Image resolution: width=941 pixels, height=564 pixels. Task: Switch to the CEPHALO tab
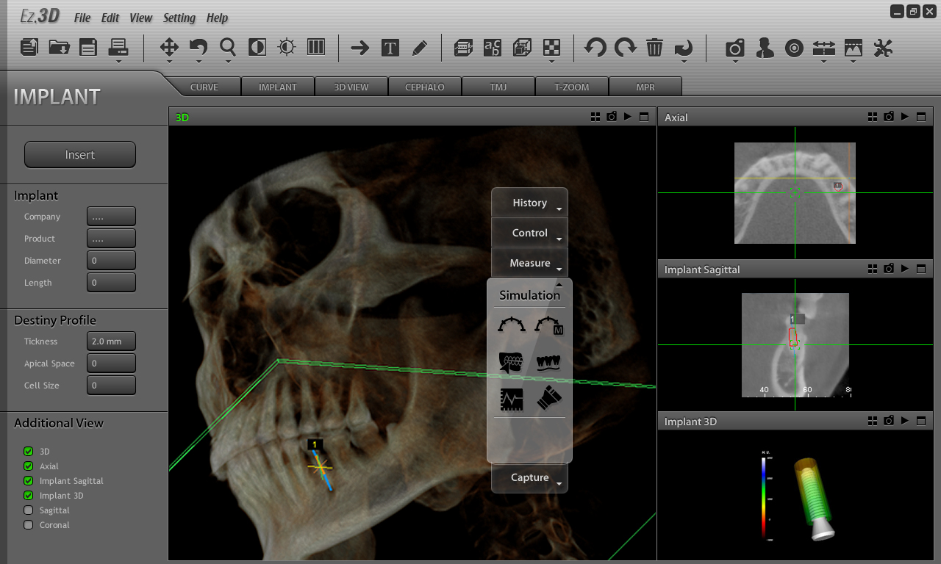coord(425,87)
